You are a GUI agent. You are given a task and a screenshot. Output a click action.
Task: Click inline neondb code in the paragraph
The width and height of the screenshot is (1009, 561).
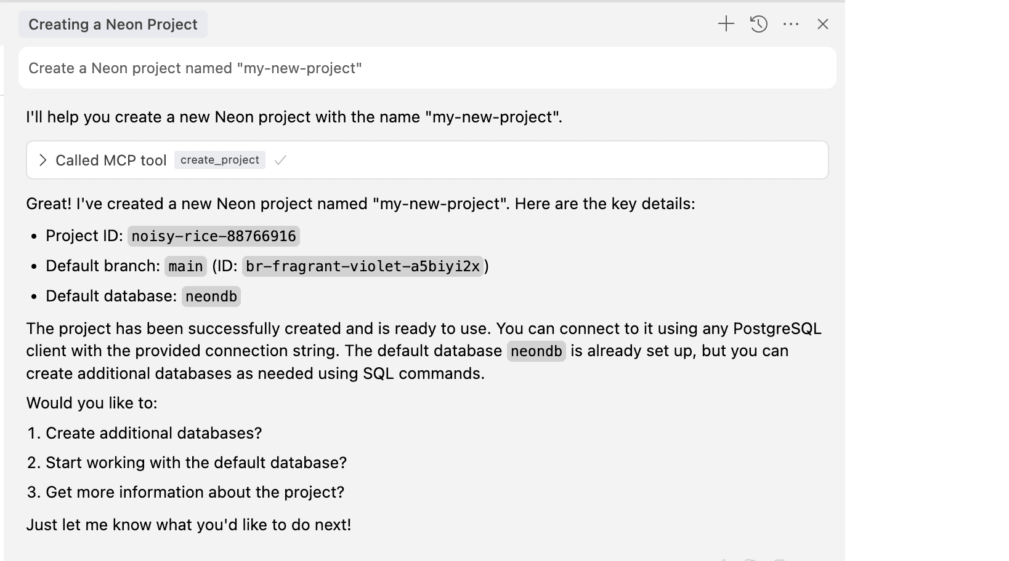tap(536, 351)
